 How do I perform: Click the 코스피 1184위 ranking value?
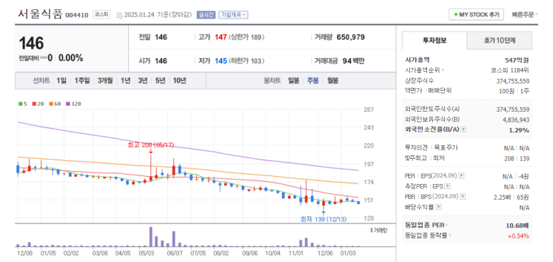tap(509, 70)
